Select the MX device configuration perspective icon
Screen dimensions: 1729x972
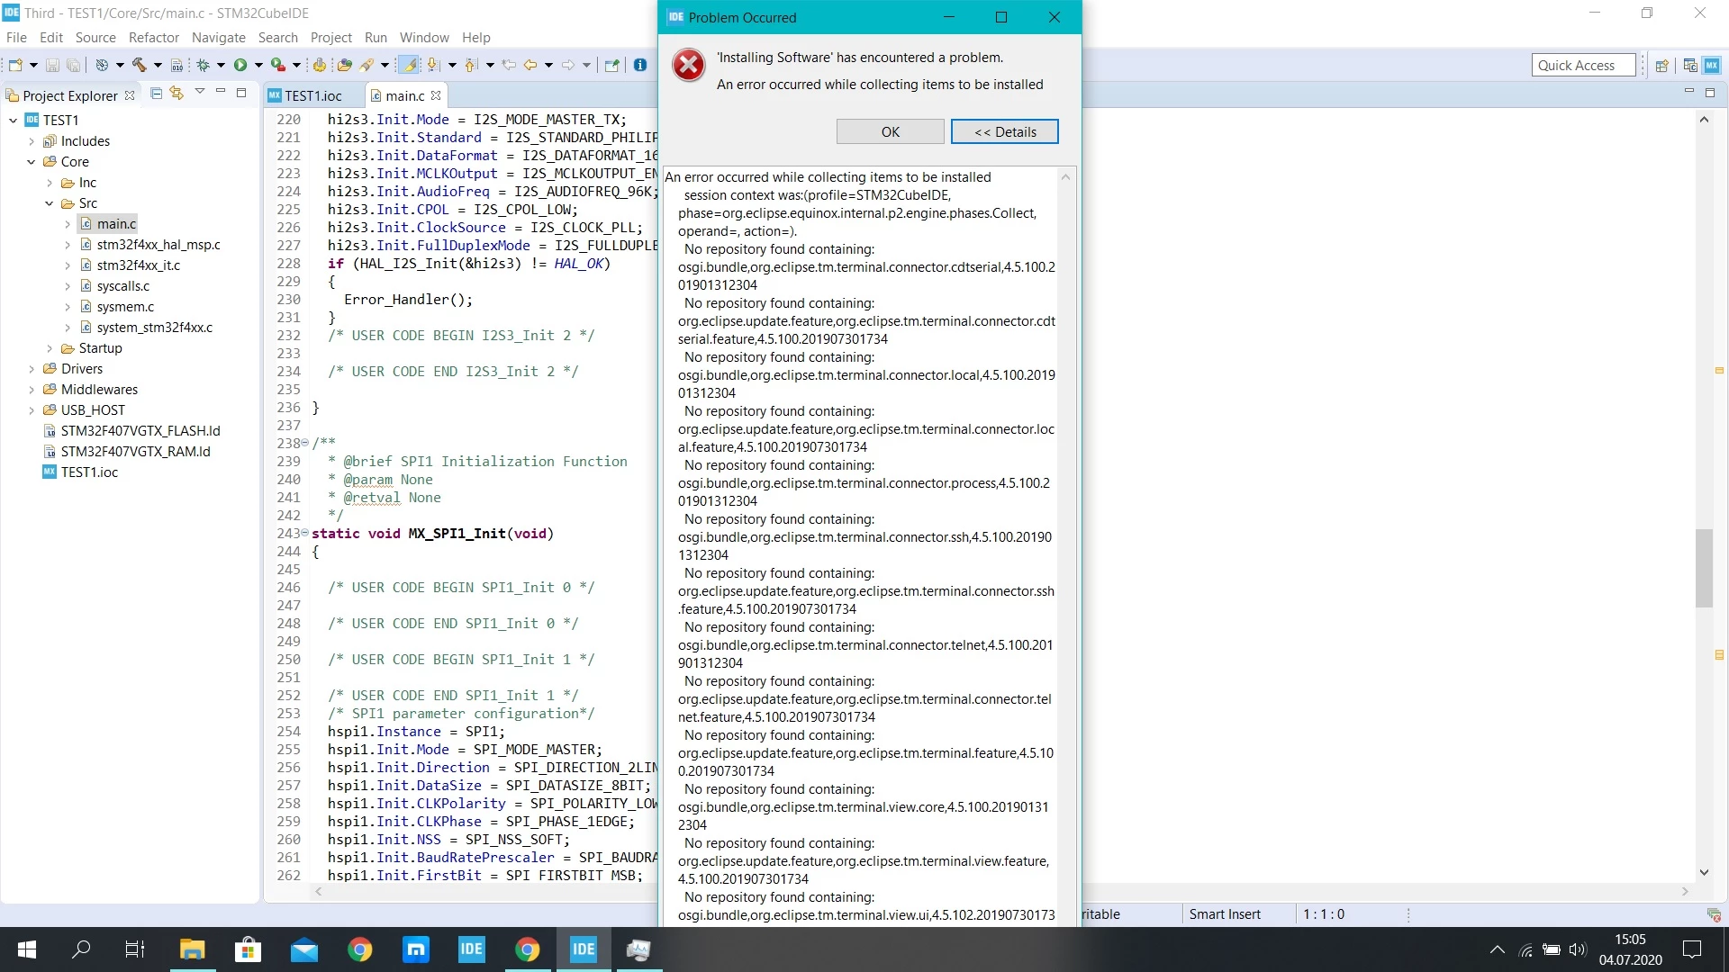pyautogui.click(x=1712, y=65)
